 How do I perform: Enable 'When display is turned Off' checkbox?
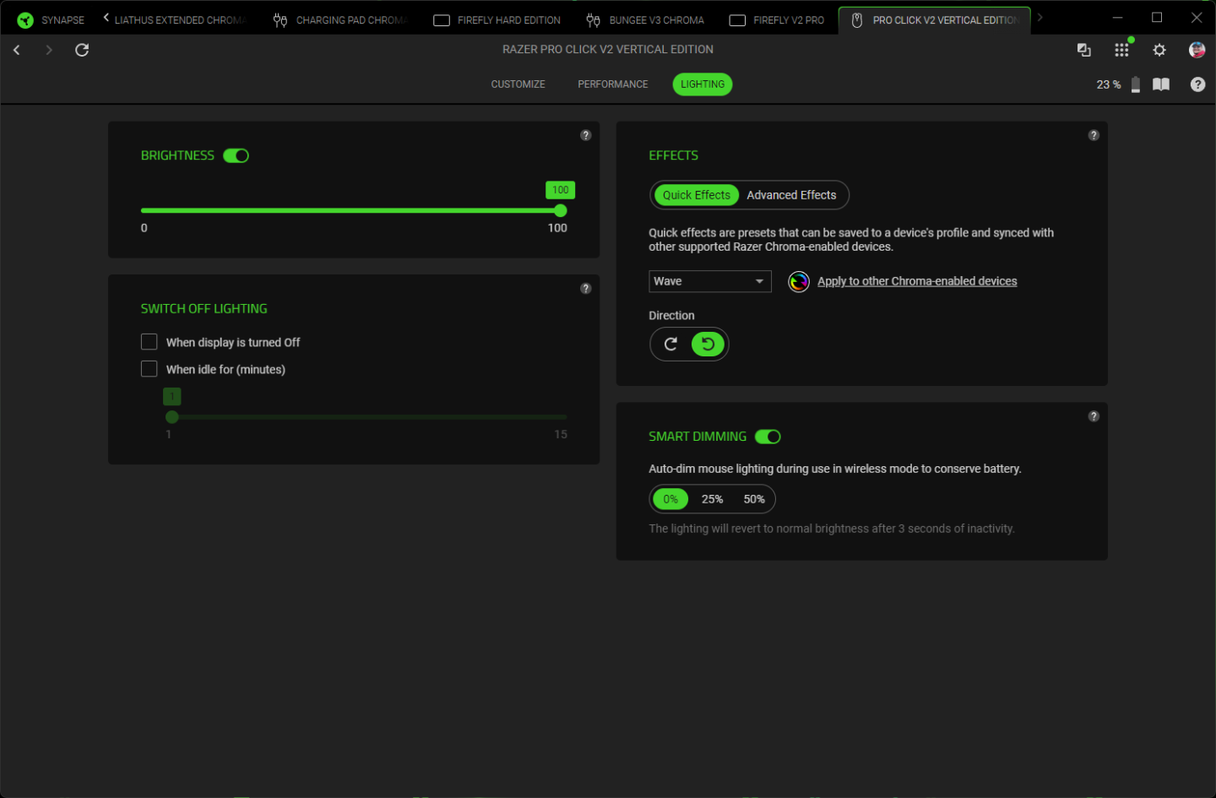point(149,342)
